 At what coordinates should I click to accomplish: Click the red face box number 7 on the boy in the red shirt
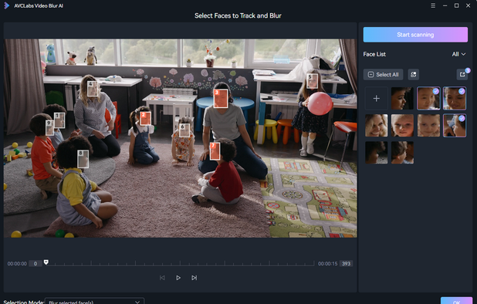tap(215, 151)
